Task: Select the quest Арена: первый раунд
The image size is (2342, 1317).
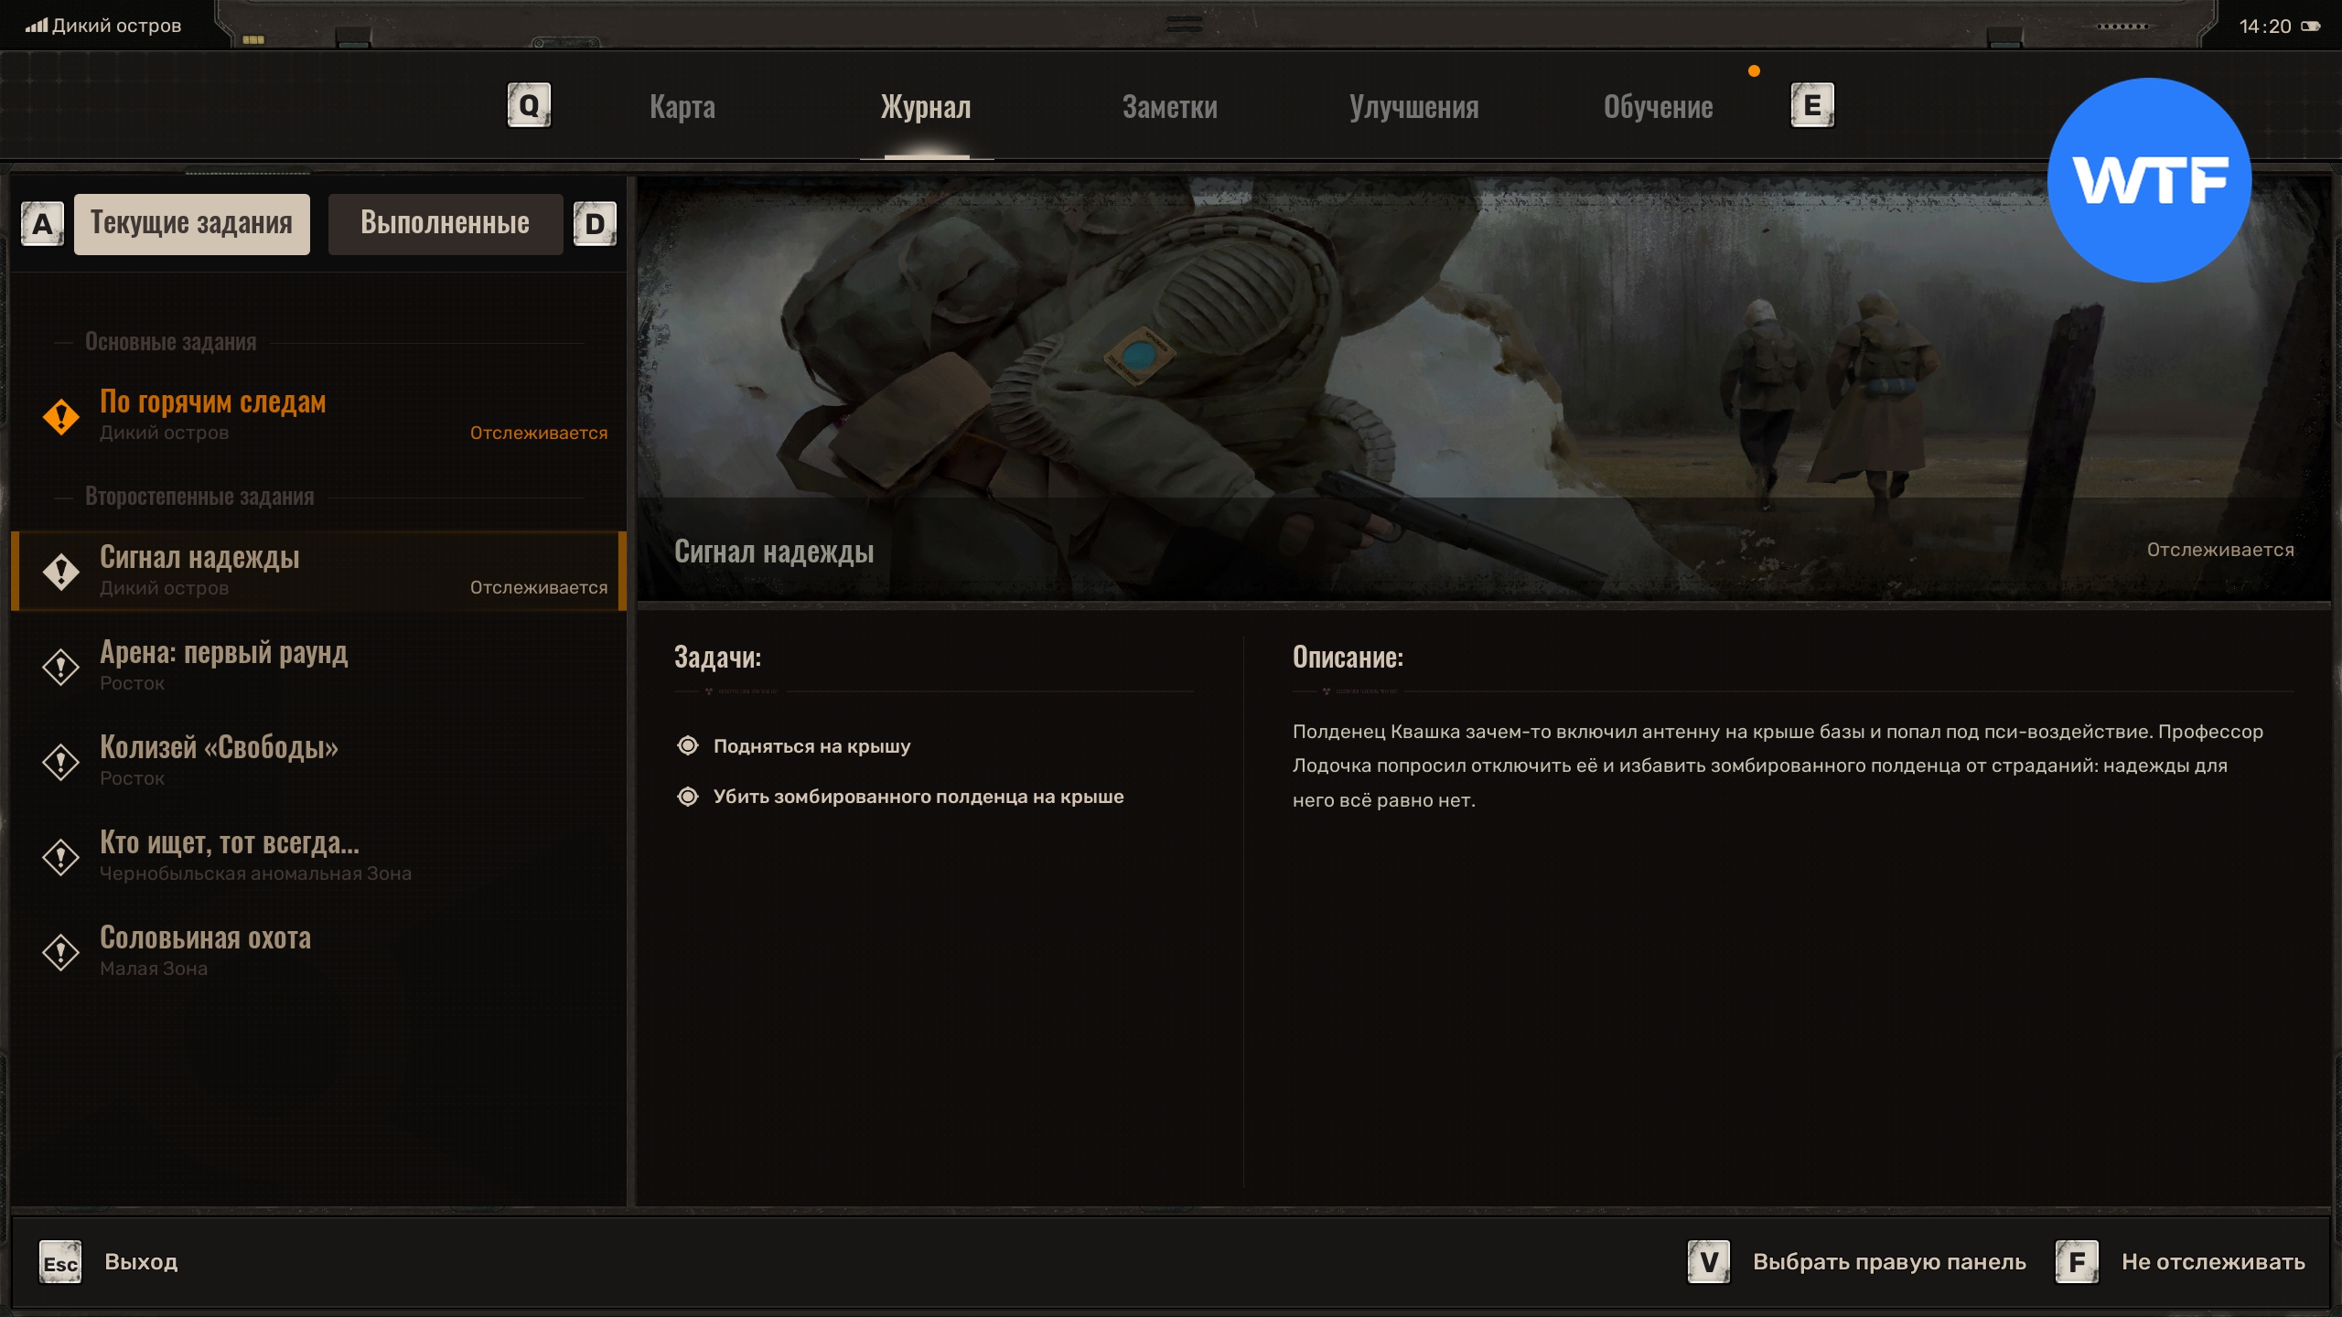Action: click(223, 665)
